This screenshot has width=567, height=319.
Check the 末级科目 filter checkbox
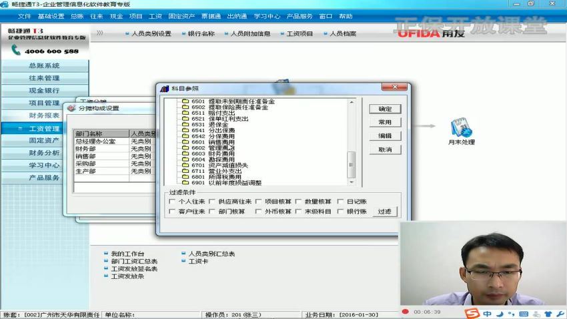click(x=298, y=211)
